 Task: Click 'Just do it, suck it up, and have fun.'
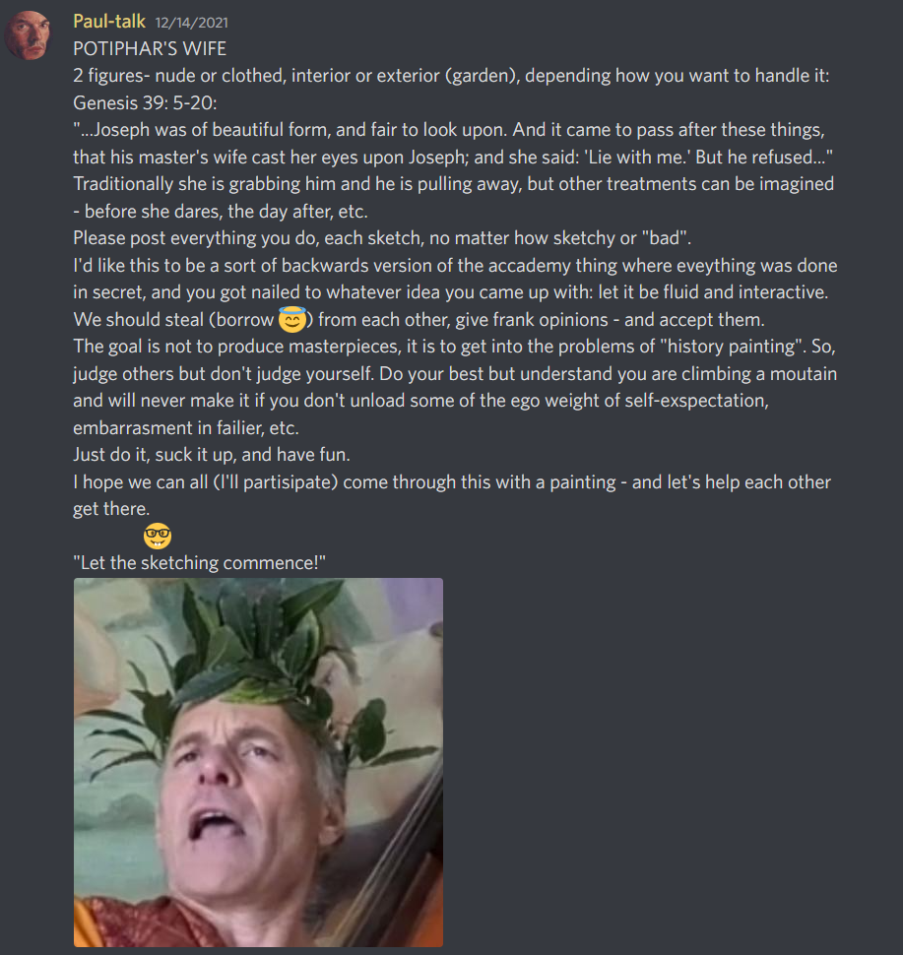pyautogui.click(x=212, y=454)
